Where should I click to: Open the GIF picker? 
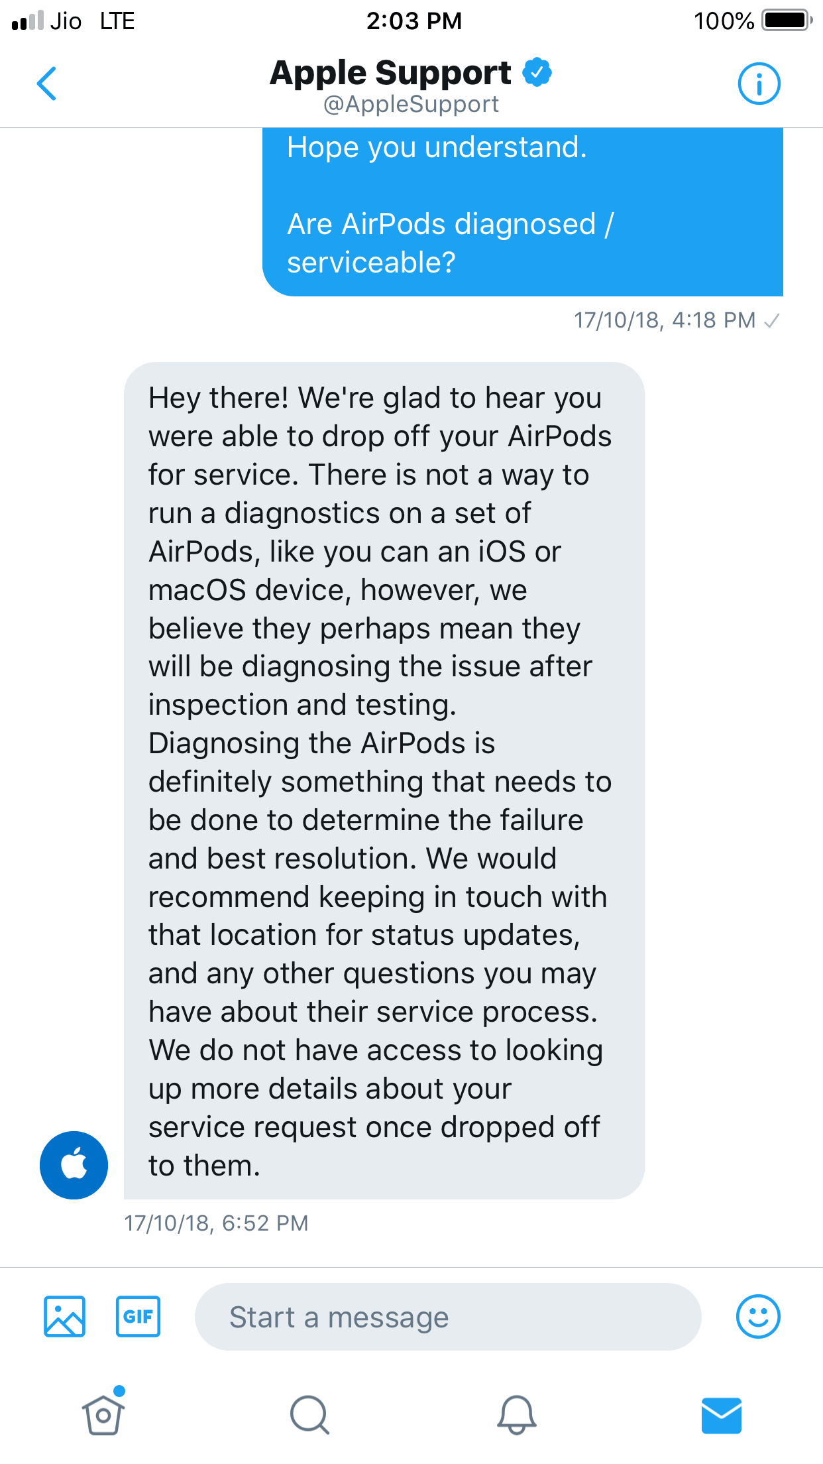[x=138, y=1316]
